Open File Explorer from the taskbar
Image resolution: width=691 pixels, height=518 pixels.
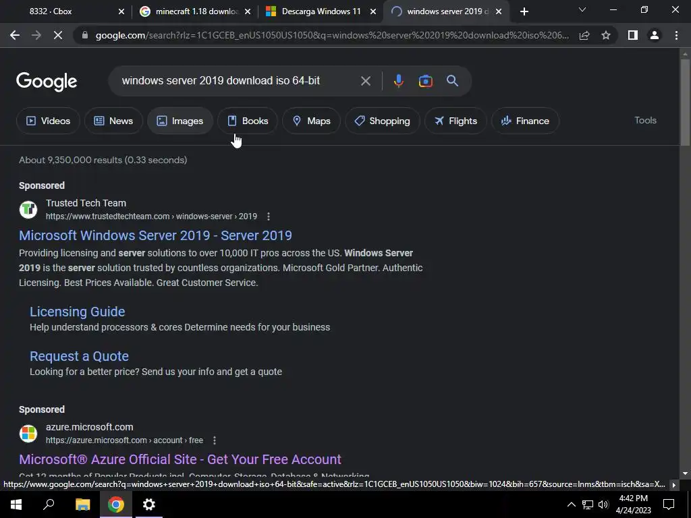click(x=82, y=505)
